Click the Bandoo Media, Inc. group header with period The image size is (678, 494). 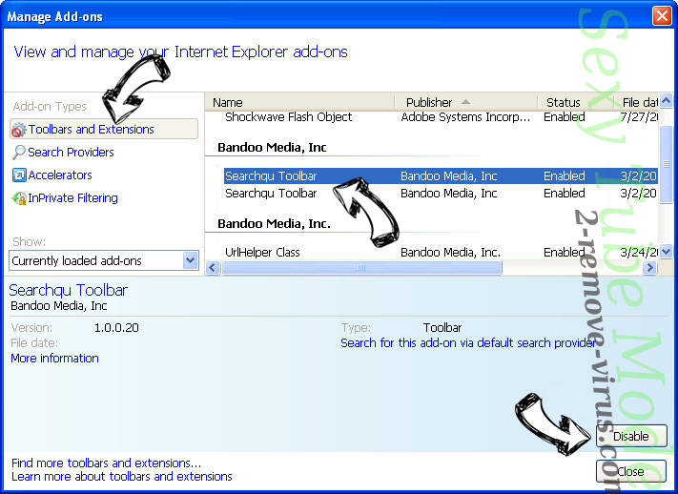coord(274,224)
